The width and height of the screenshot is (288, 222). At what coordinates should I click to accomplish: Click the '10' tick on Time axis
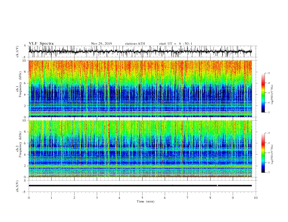tap(256, 198)
